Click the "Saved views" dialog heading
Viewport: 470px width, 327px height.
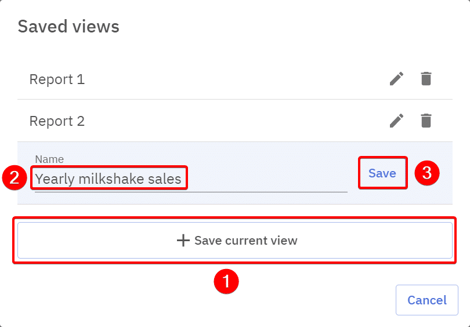(68, 26)
